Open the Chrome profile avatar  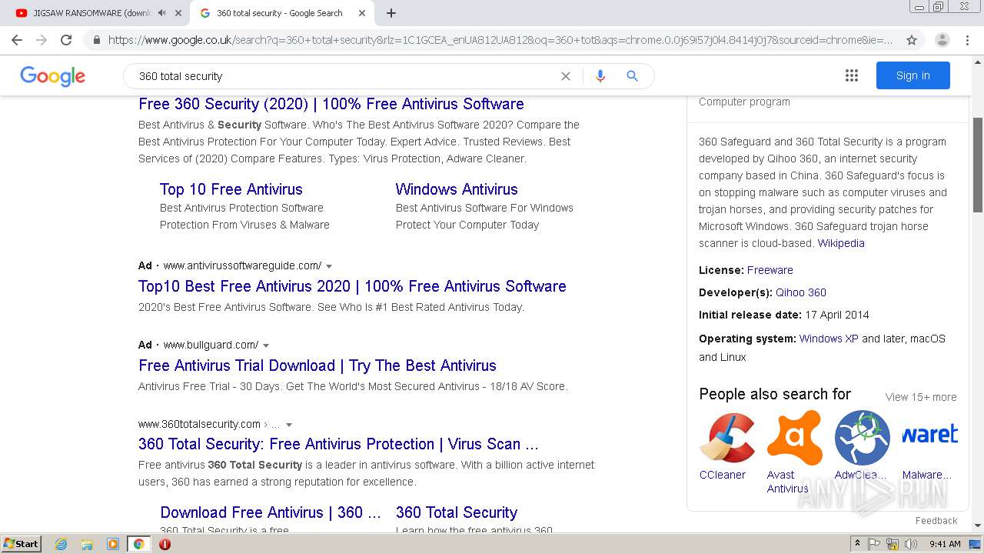[942, 40]
